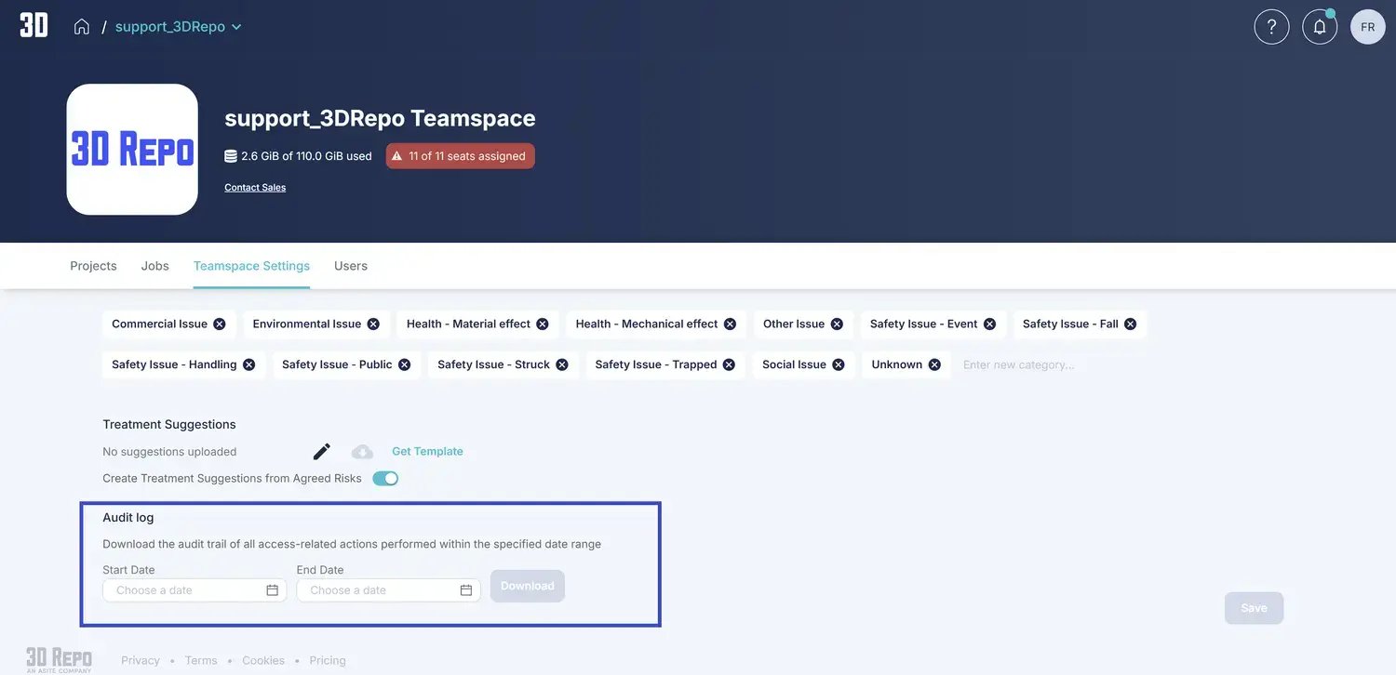Image resolution: width=1396 pixels, height=675 pixels.
Task: Select the Teamspace Settings tab
Action: 251,266
